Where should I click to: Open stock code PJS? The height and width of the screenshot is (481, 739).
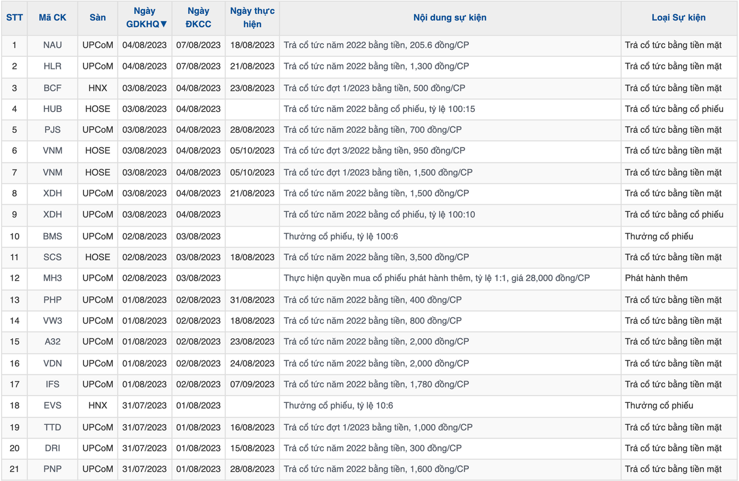[x=53, y=130]
